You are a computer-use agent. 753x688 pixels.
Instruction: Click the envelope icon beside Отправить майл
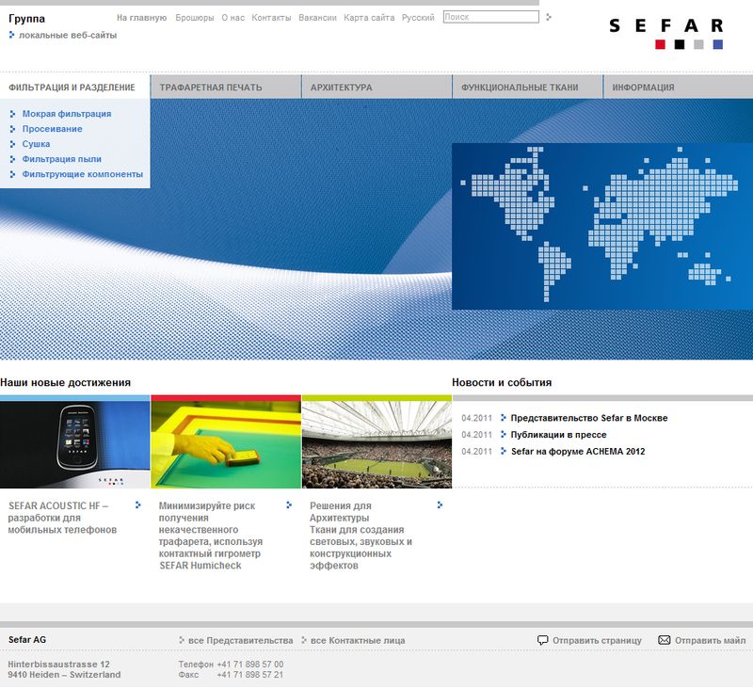pos(665,640)
